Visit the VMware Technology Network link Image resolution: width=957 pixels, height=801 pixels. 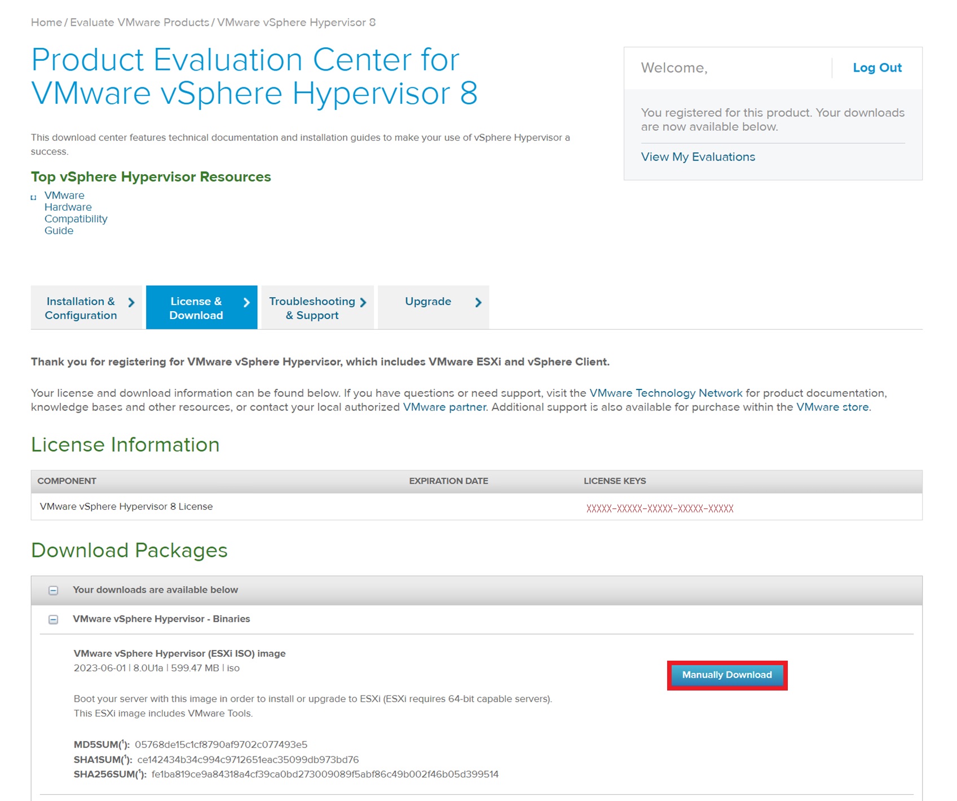coord(665,393)
